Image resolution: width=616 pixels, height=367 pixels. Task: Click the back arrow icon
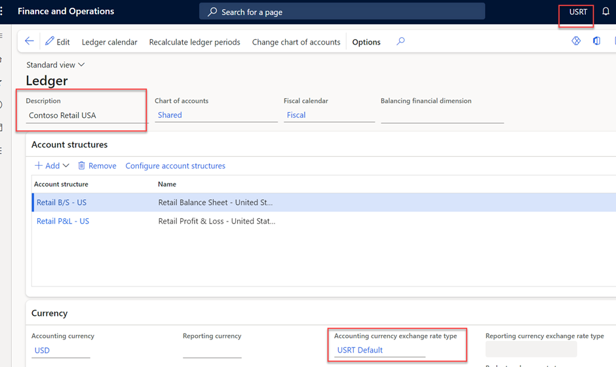click(x=29, y=41)
